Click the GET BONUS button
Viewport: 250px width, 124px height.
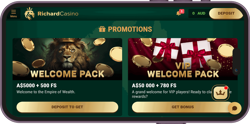182,107
